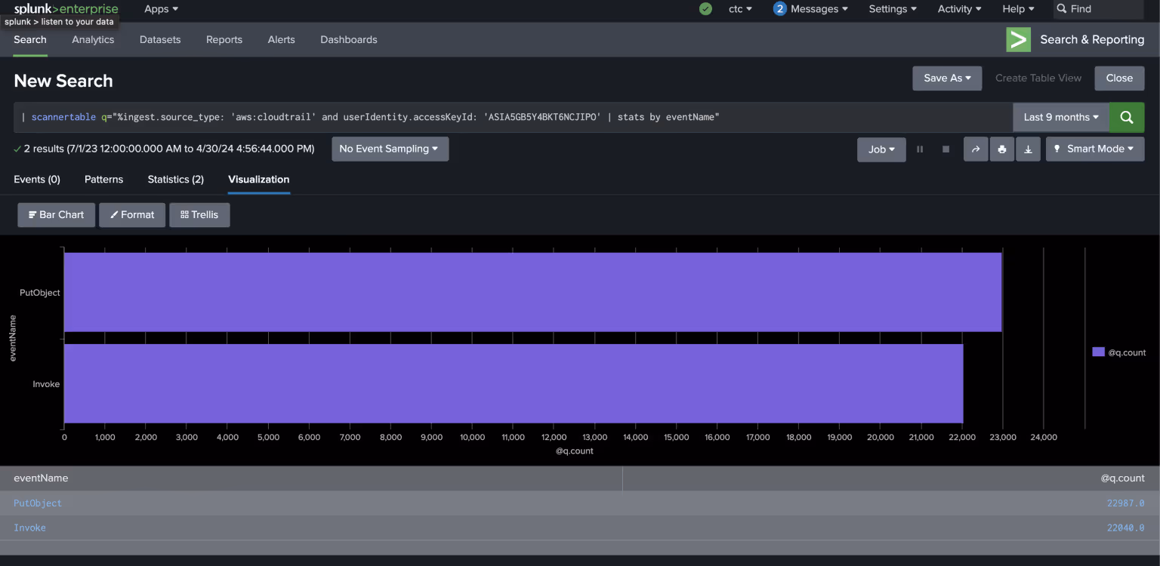Screen dimensions: 1160x566
Task: Sort by the eventName column header
Action: (41, 478)
